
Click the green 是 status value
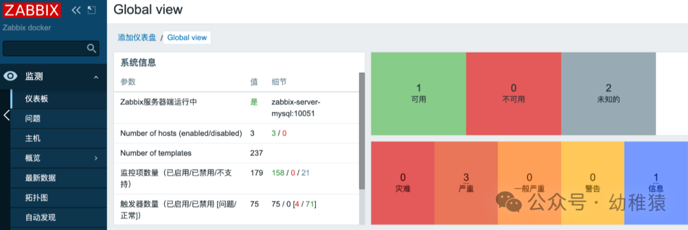254,102
